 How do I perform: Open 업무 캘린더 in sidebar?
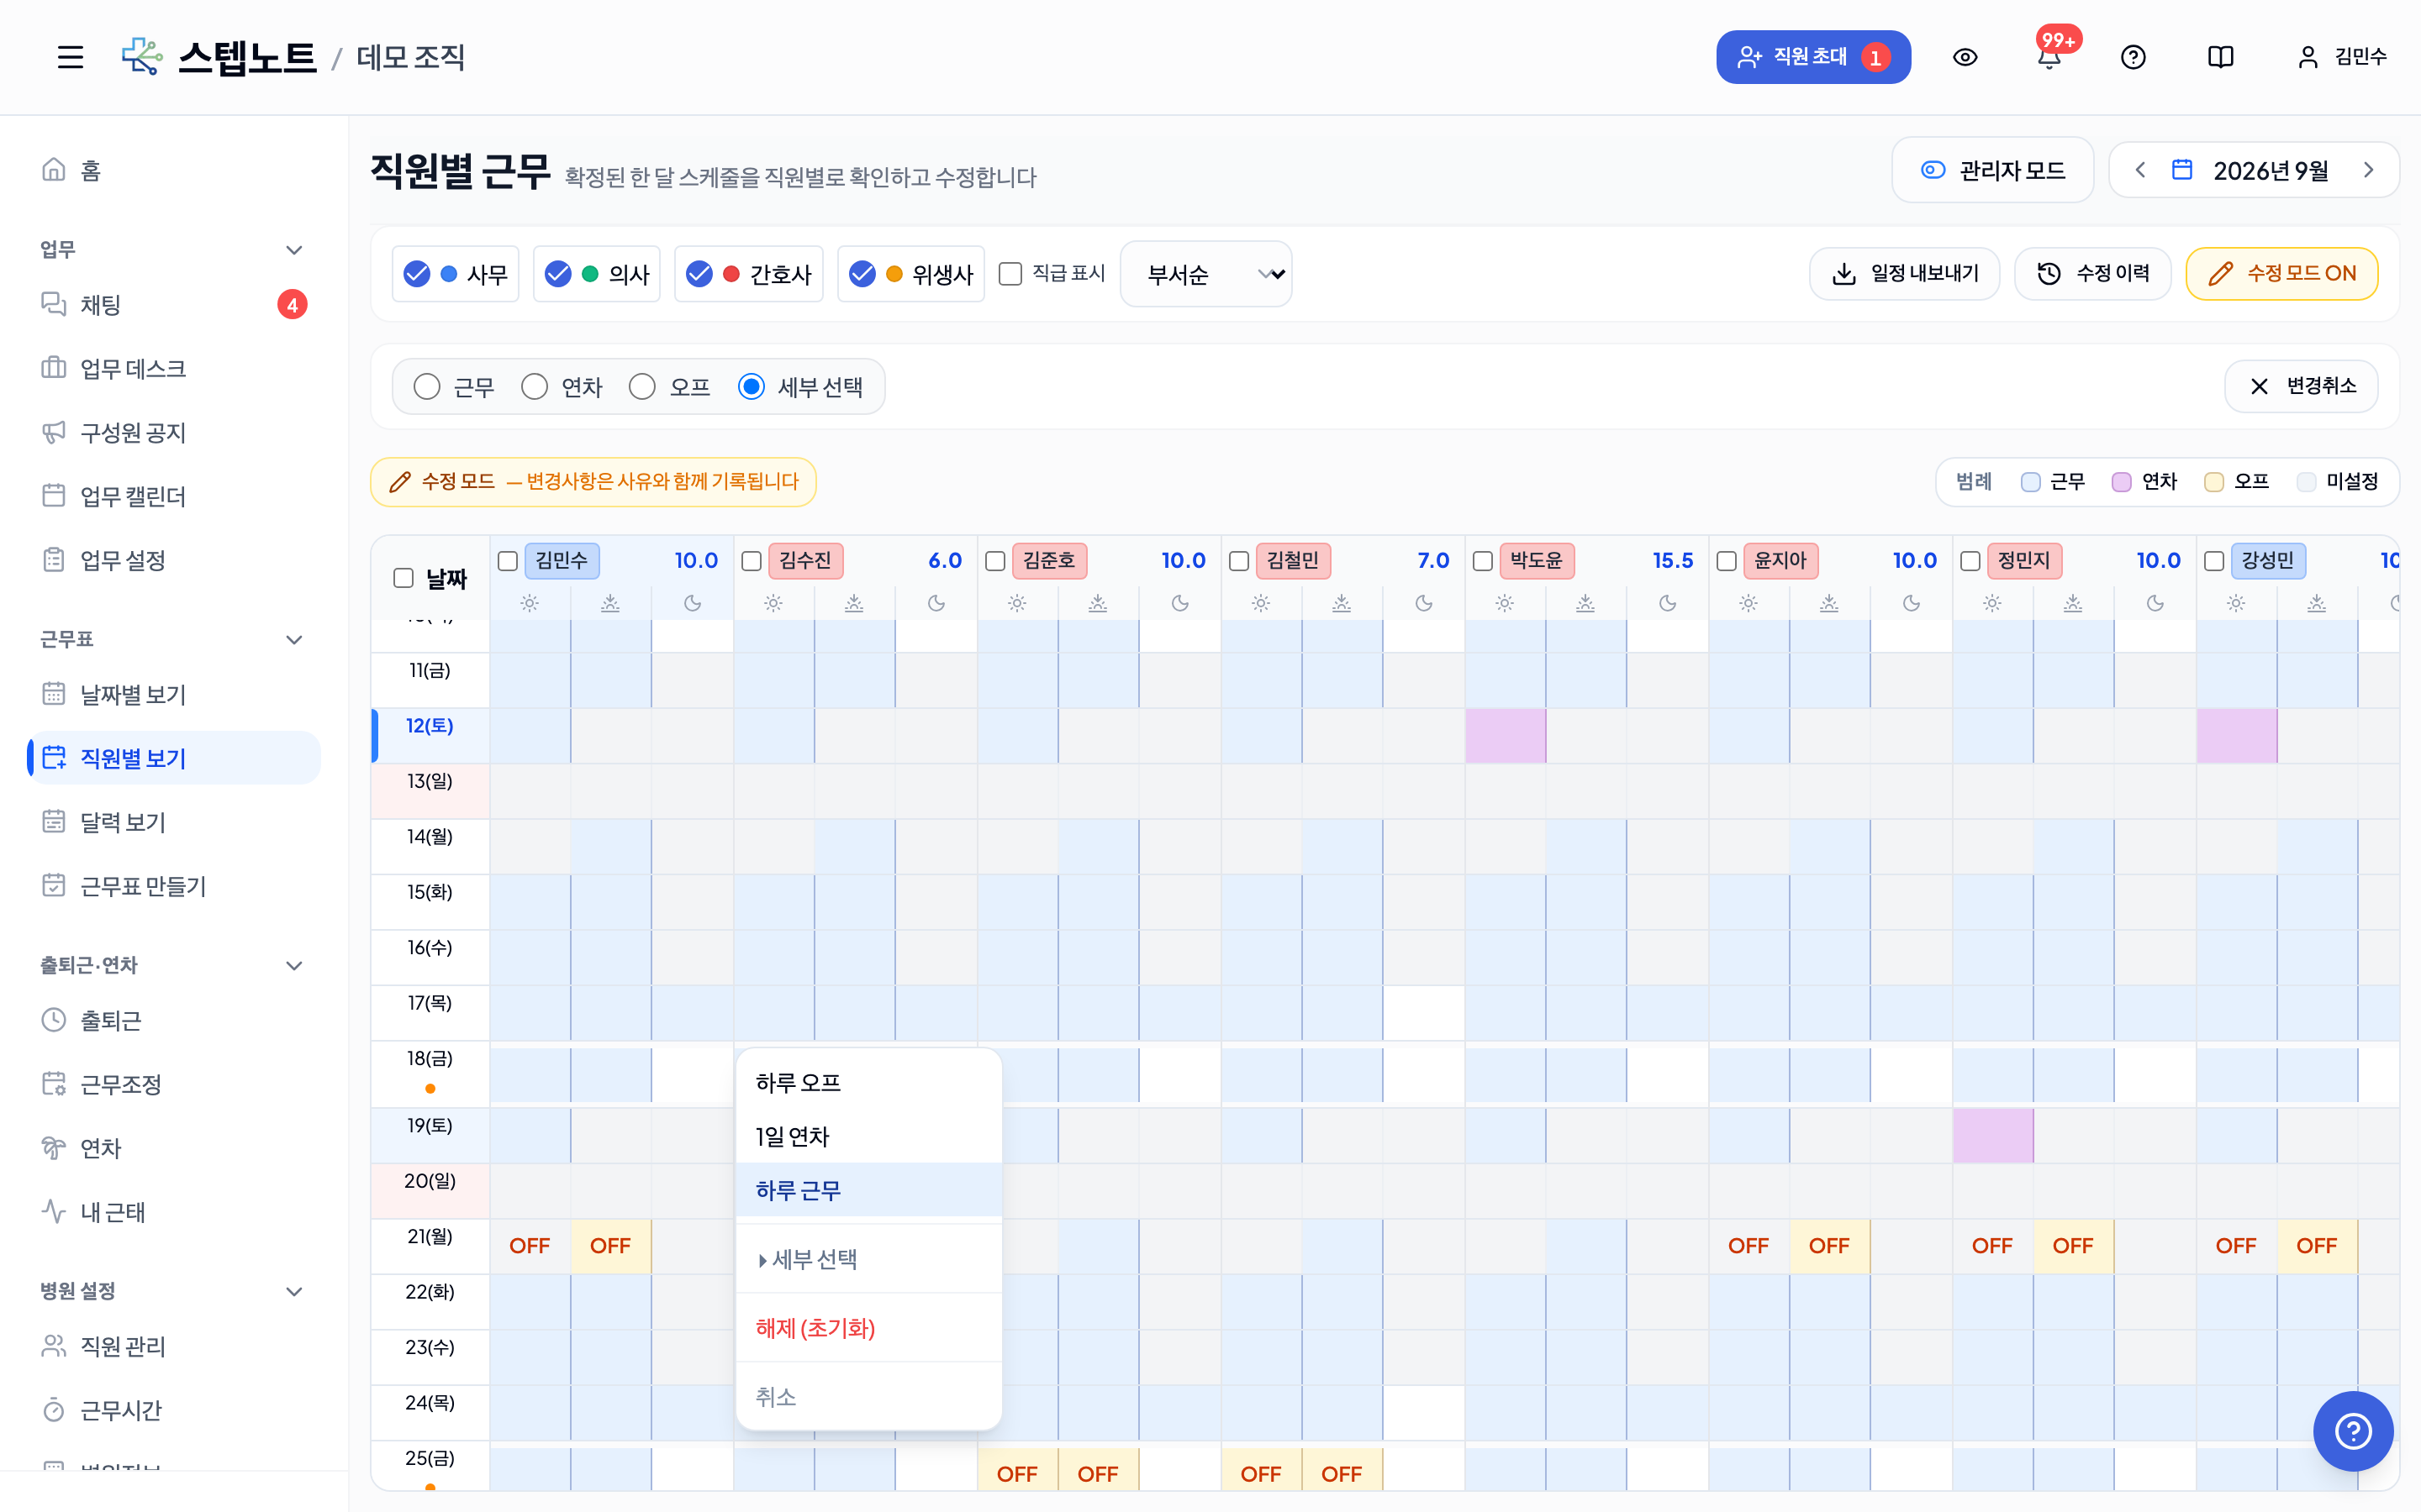click(x=173, y=497)
